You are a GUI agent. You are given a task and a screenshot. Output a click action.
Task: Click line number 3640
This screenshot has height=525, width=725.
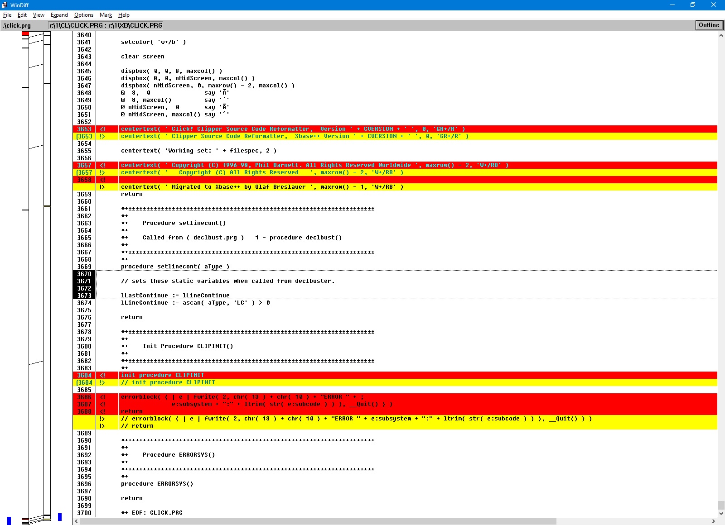click(x=84, y=35)
